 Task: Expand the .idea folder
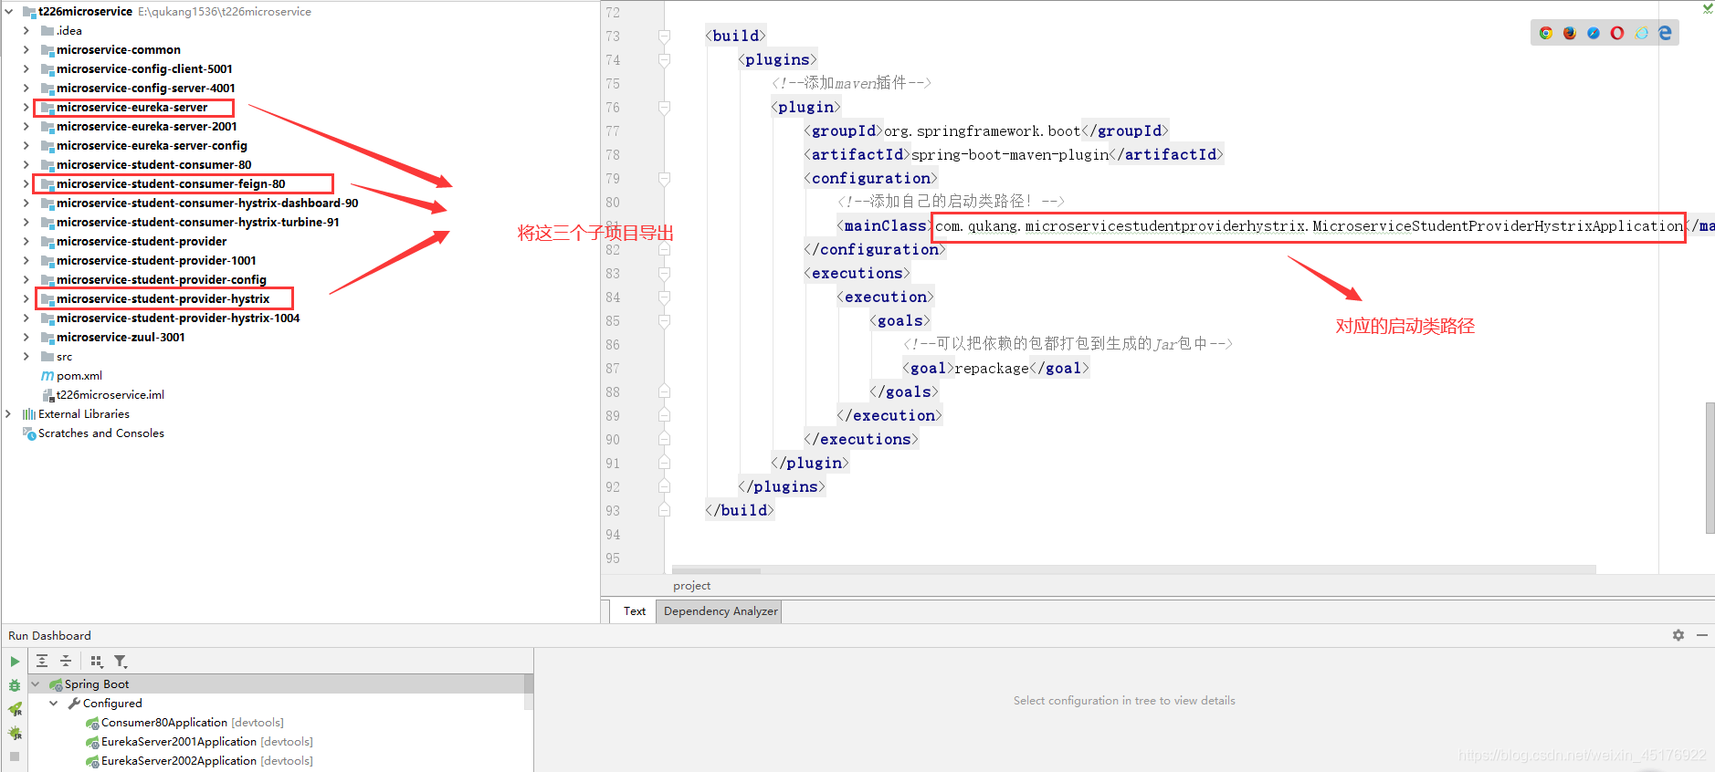(26, 31)
